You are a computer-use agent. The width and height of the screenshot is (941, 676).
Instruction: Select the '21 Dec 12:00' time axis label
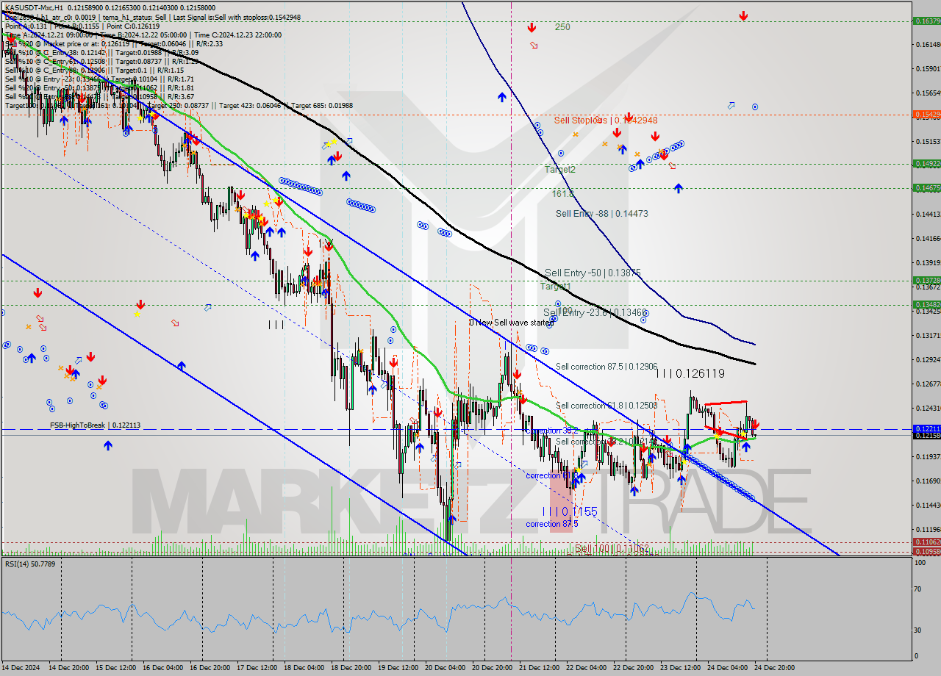coord(540,668)
